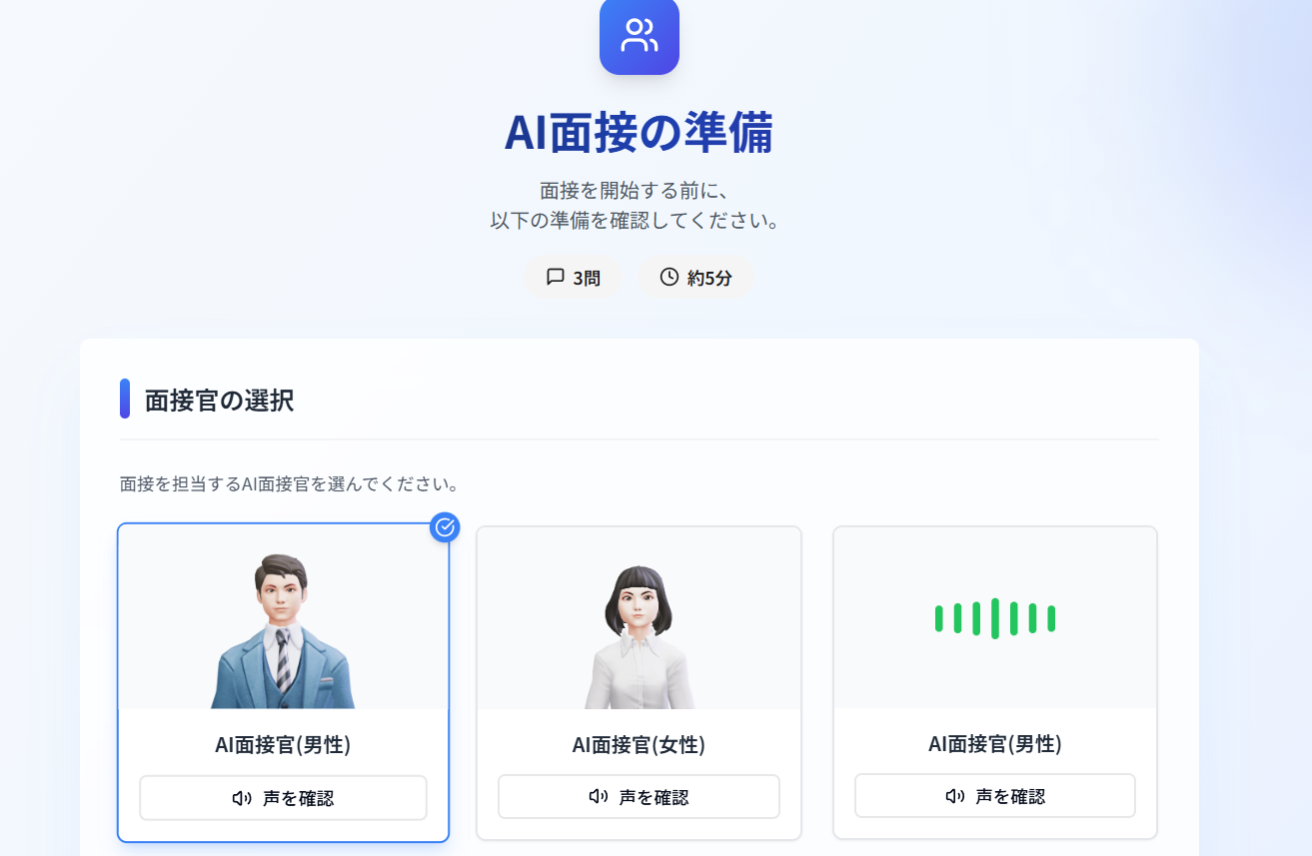Select the female avatar in white shirt

[x=639, y=636]
